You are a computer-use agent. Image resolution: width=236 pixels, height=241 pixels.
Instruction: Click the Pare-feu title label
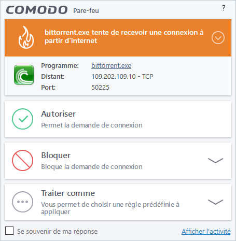pos(86,11)
